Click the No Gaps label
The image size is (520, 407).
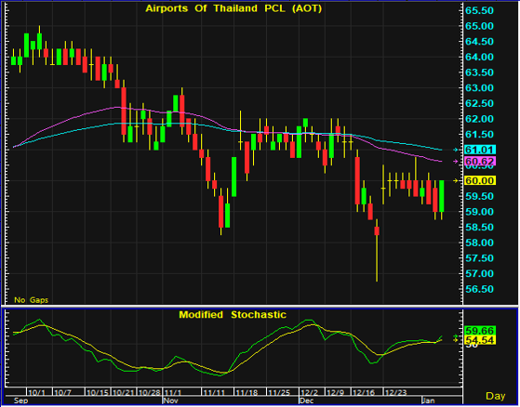(x=32, y=300)
